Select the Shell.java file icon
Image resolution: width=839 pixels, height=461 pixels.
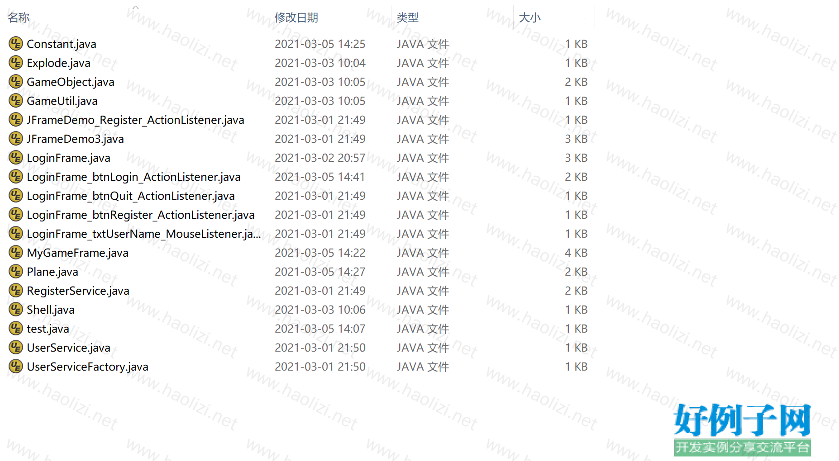point(16,310)
